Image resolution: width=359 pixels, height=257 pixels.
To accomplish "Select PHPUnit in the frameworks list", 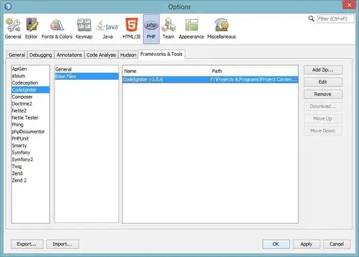I will coord(31,138).
